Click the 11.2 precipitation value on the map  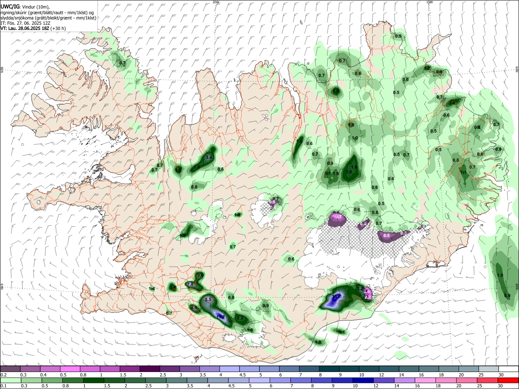pyautogui.click(x=221, y=317)
